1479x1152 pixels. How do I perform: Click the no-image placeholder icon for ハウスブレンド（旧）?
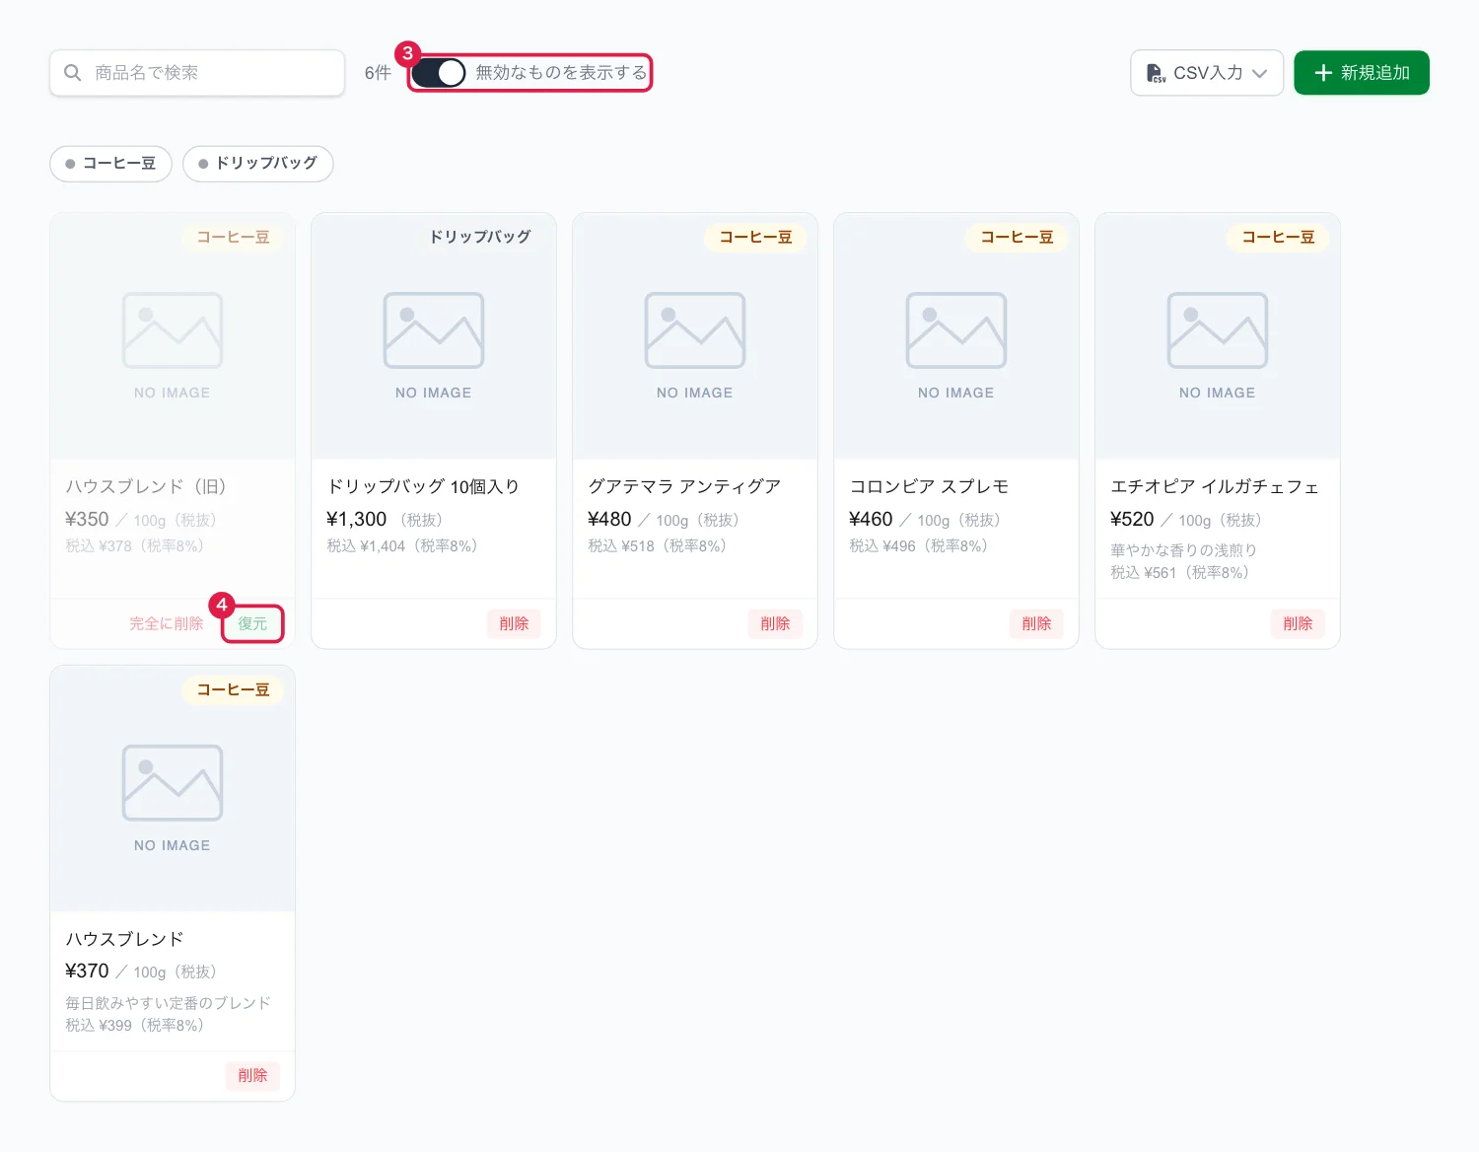tap(173, 330)
